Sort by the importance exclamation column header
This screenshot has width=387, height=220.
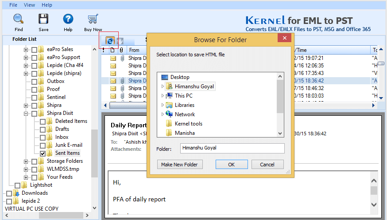tap(104, 50)
